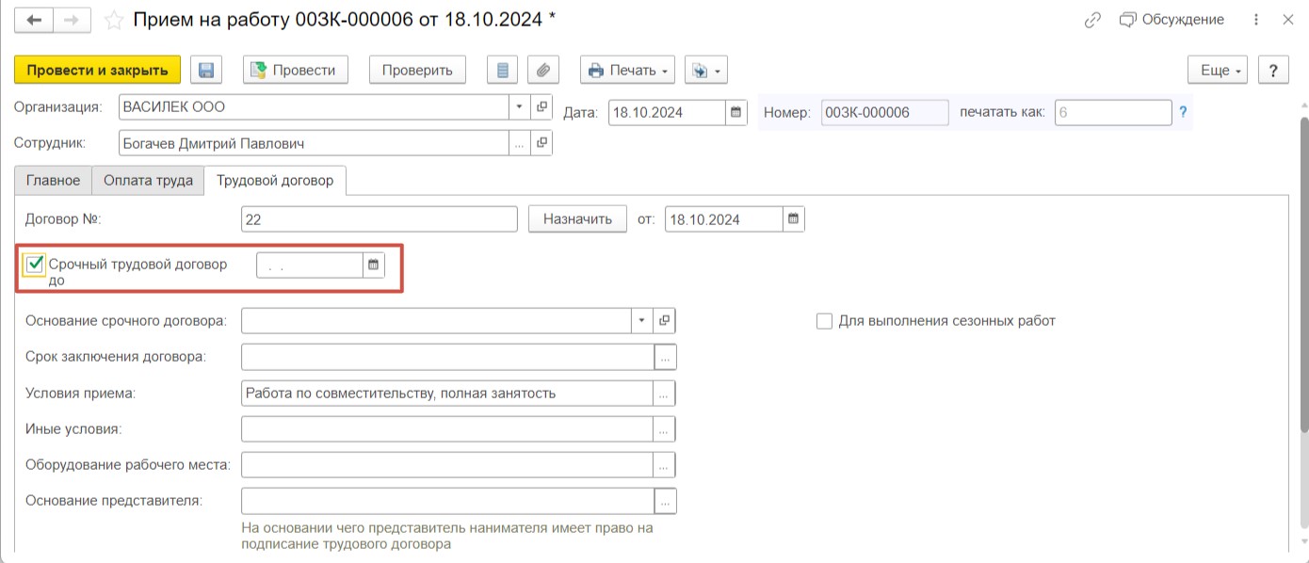Go forward with the right arrow
The height and width of the screenshot is (563, 1309).
[x=73, y=19]
